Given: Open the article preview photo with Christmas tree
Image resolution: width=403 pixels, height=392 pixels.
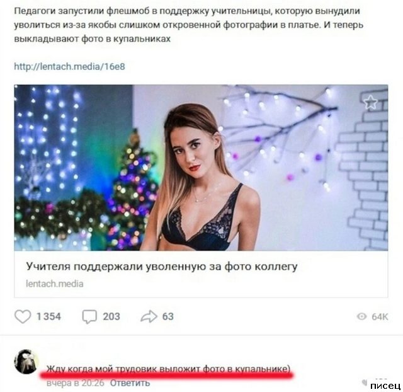Looking at the screenshot, I should [201, 168].
